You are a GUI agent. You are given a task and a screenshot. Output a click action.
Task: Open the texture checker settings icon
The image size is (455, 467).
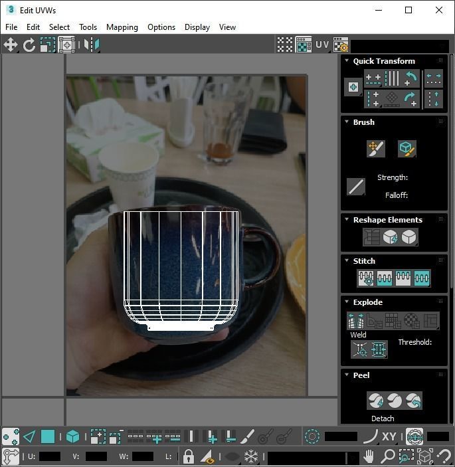pos(341,45)
